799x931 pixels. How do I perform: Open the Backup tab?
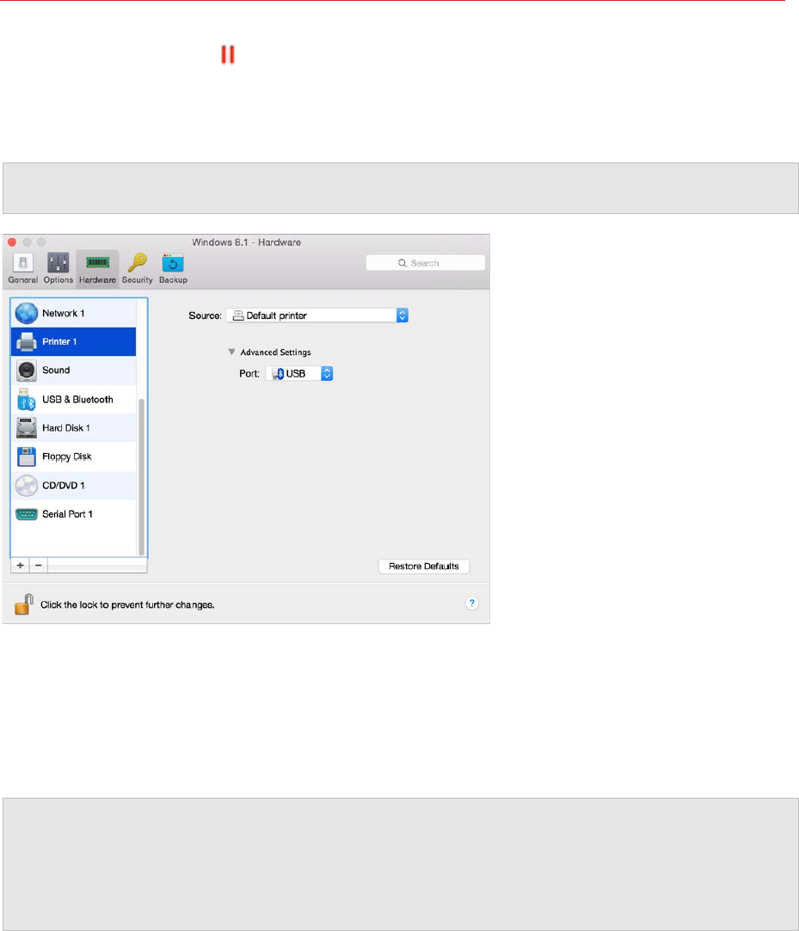[x=173, y=268]
